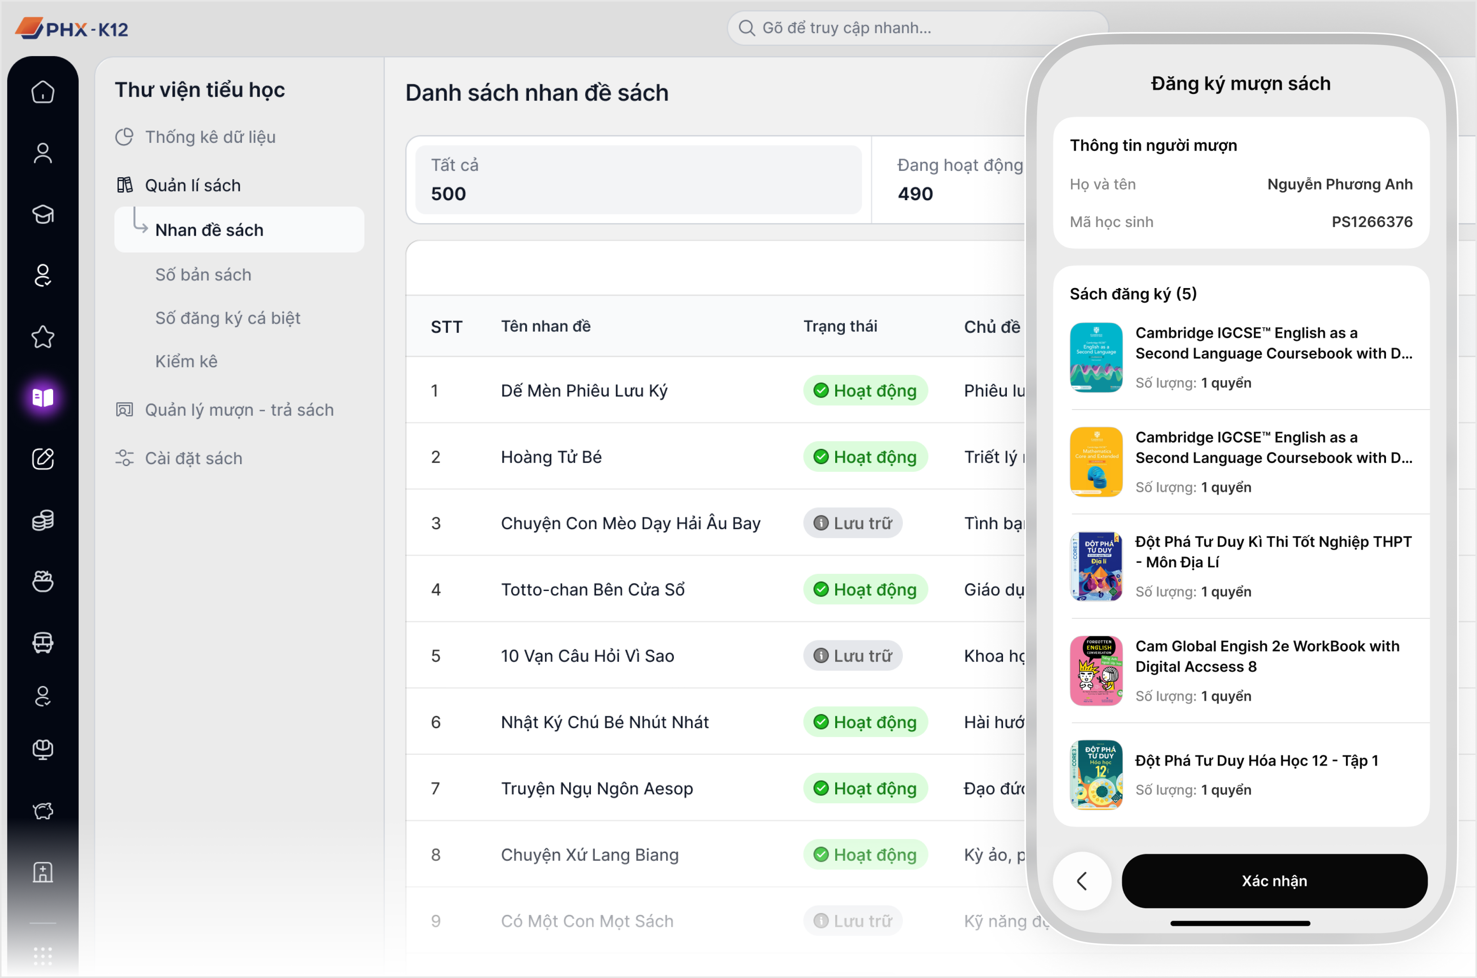The width and height of the screenshot is (1477, 978).
Task: Click student code PS1266376
Action: 1371,222
